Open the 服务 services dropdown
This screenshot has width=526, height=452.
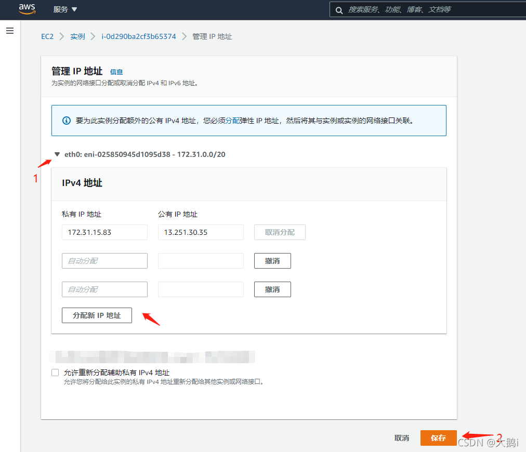point(65,9)
